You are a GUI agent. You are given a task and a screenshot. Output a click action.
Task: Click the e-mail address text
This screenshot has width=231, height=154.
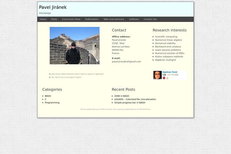(x=126, y=62)
